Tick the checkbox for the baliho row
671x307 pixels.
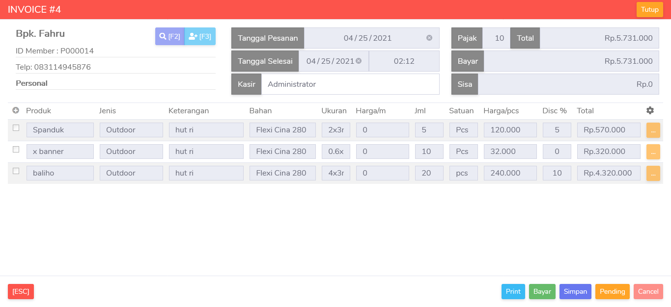click(16, 171)
